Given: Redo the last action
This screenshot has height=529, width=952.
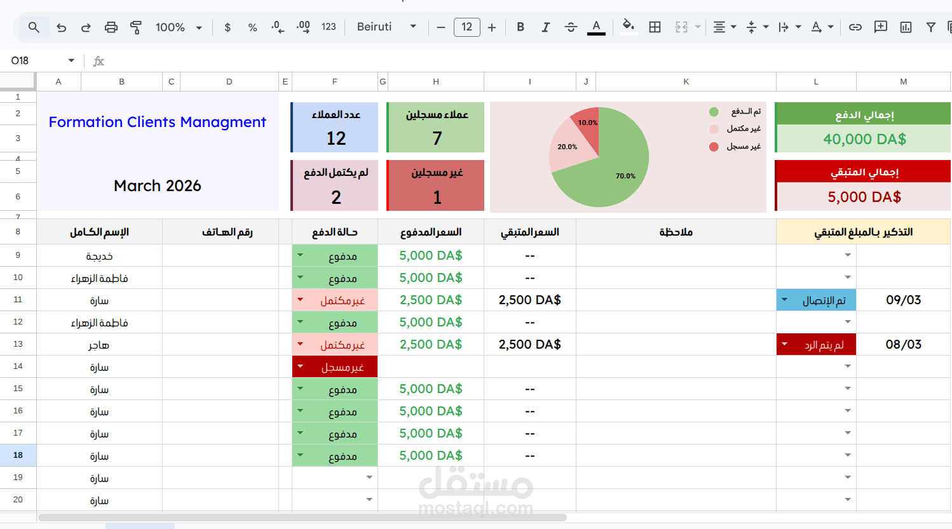Looking at the screenshot, I should (86, 27).
